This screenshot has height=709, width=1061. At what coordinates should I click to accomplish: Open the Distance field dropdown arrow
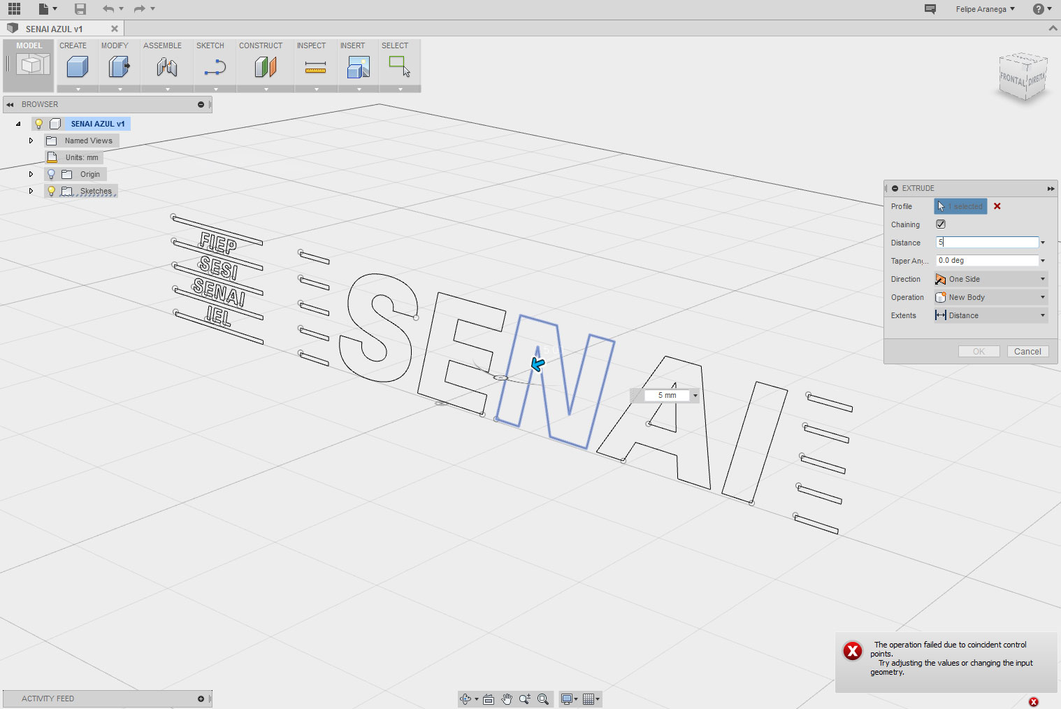tap(1043, 243)
